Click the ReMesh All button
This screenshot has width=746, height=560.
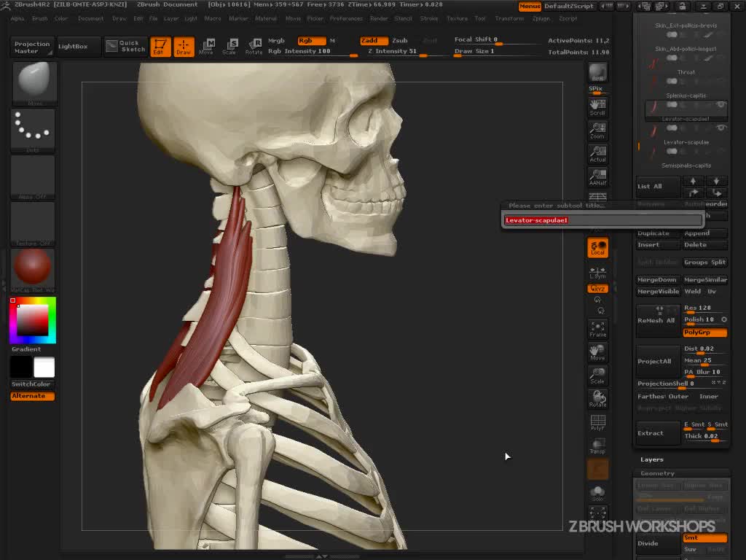tap(658, 320)
